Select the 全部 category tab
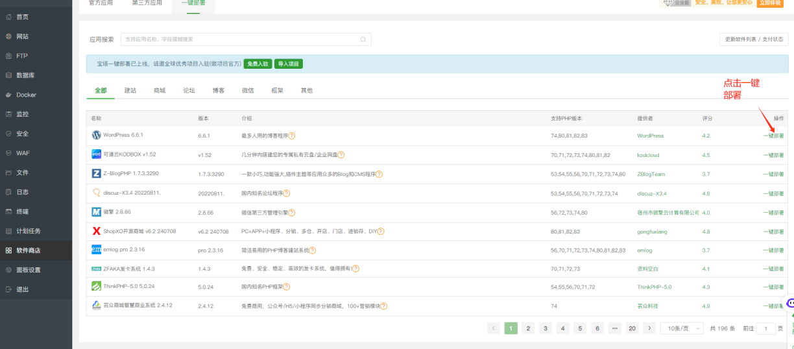 point(101,91)
